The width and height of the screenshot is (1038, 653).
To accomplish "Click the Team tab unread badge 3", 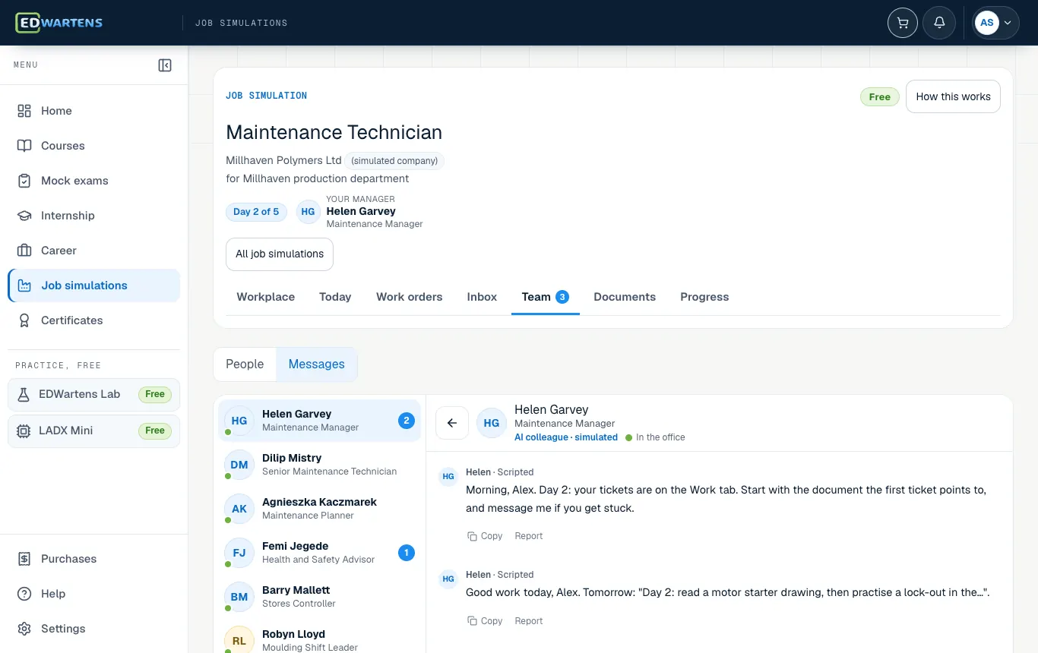I will tap(562, 297).
